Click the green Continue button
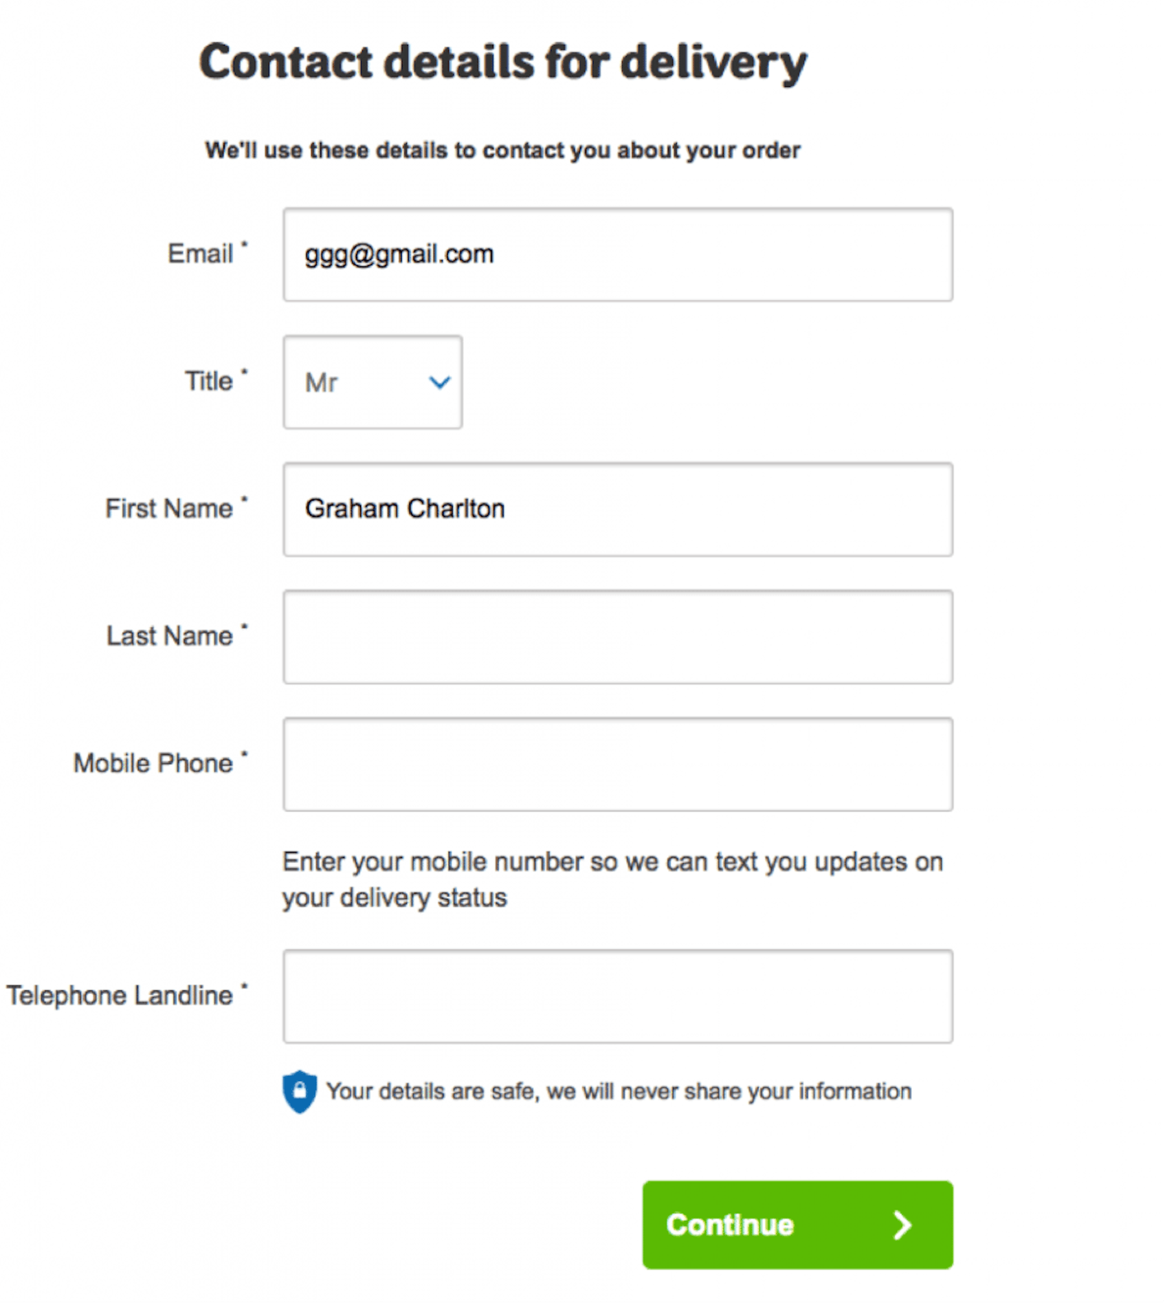Screen dimensions: 1165x1303 [798, 1225]
